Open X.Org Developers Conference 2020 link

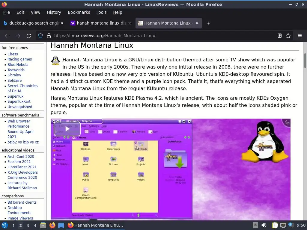pos(22,175)
